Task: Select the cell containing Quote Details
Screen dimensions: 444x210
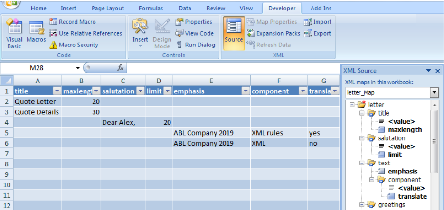Action: (x=38, y=112)
